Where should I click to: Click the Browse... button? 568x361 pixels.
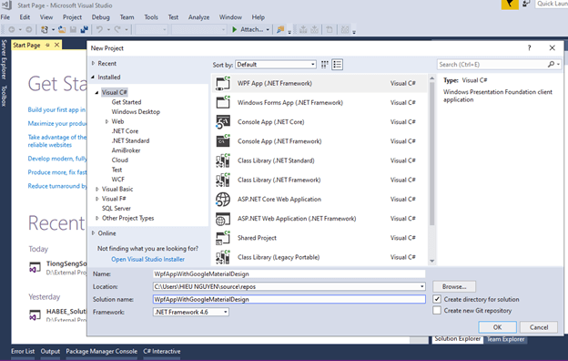point(454,286)
